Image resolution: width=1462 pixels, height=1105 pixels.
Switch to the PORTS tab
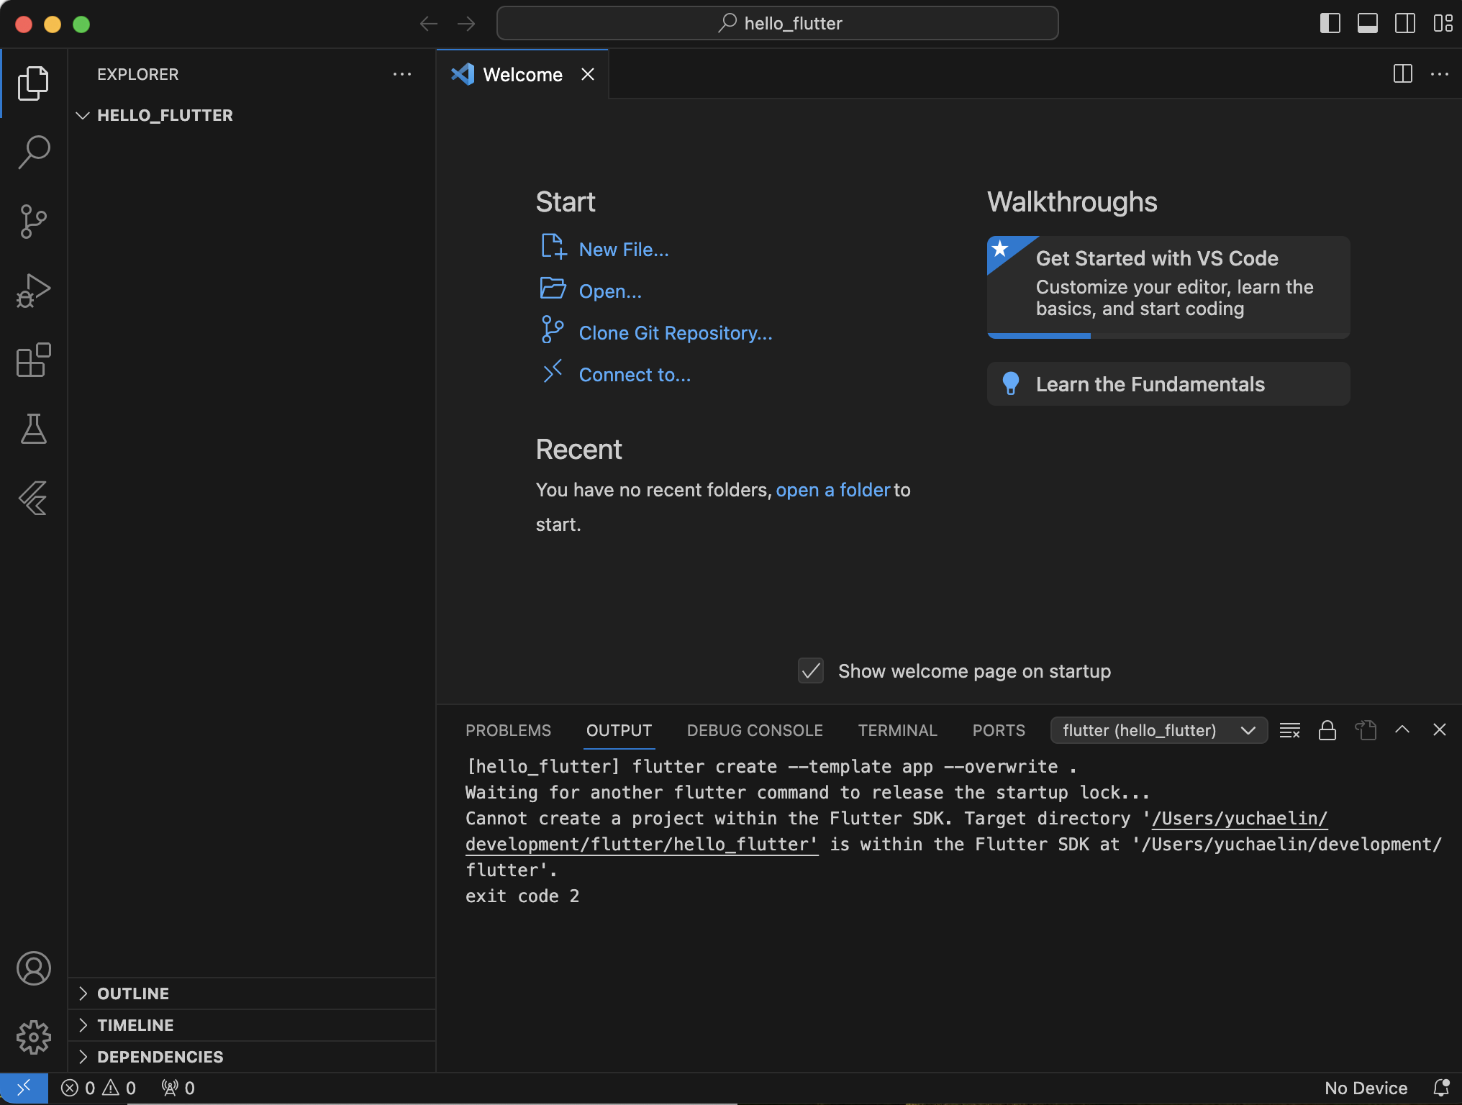pos(999,730)
